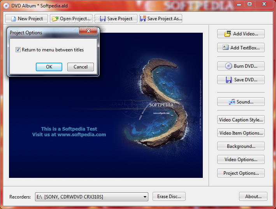Confirm Project Options with OK
Screen dimensions: 276x209
pos(49,67)
